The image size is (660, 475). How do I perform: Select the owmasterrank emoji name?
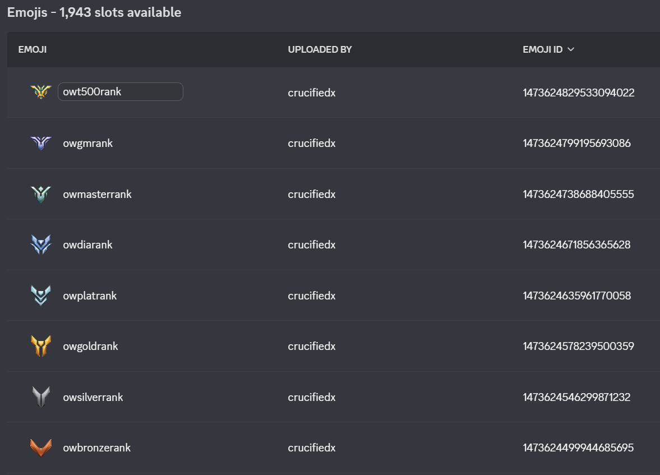pos(97,194)
